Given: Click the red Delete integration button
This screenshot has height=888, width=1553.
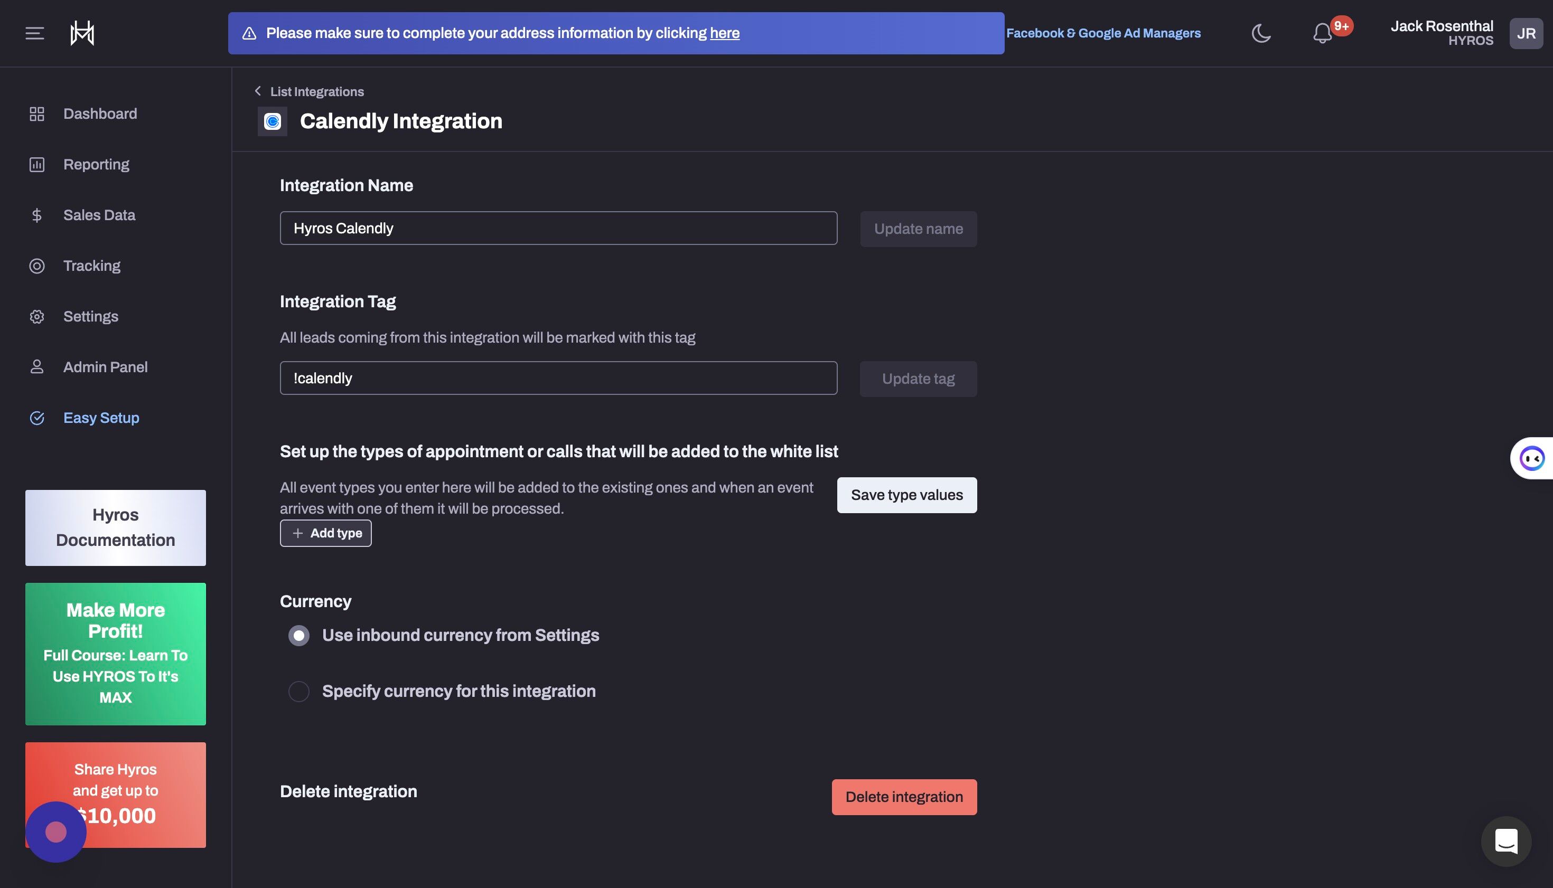Looking at the screenshot, I should [904, 797].
